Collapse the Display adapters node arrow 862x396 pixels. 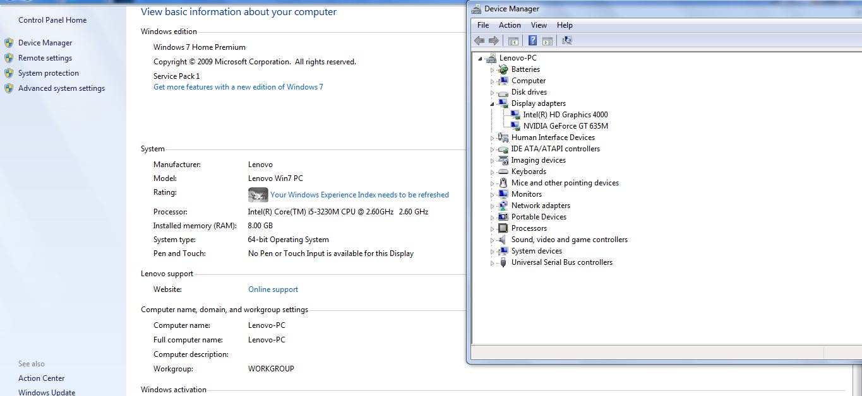(493, 104)
